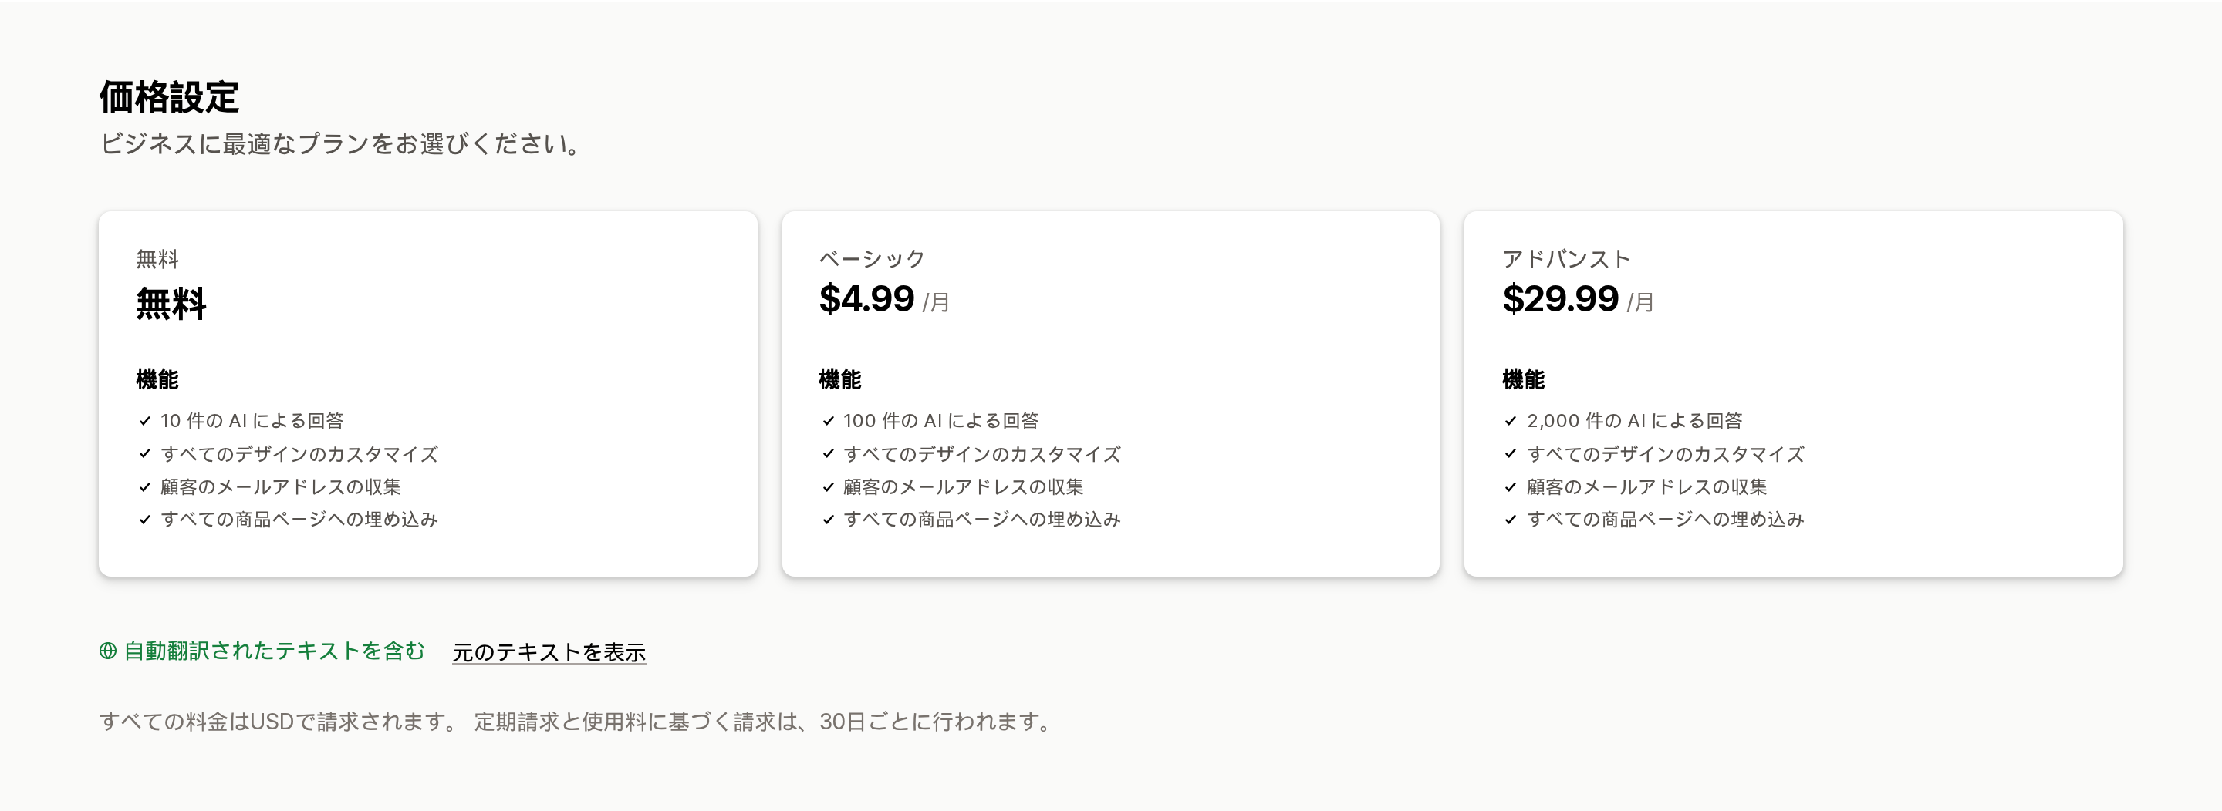Select the ベーシック plan name

click(x=872, y=258)
